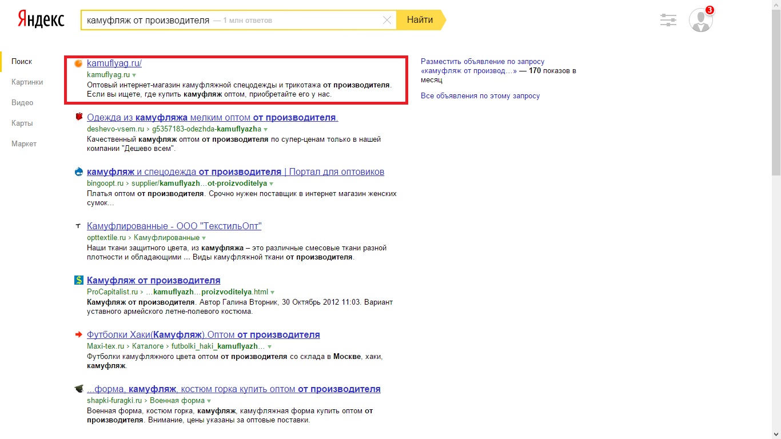
Task: Expand arrow after bingoopt.ru URL
Action: (272, 184)
